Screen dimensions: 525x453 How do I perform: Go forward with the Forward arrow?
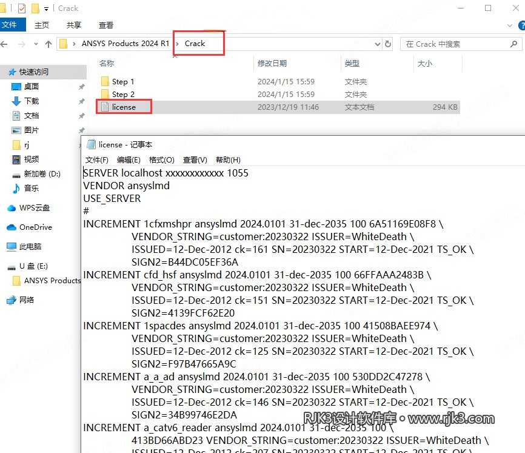[21, 44]
